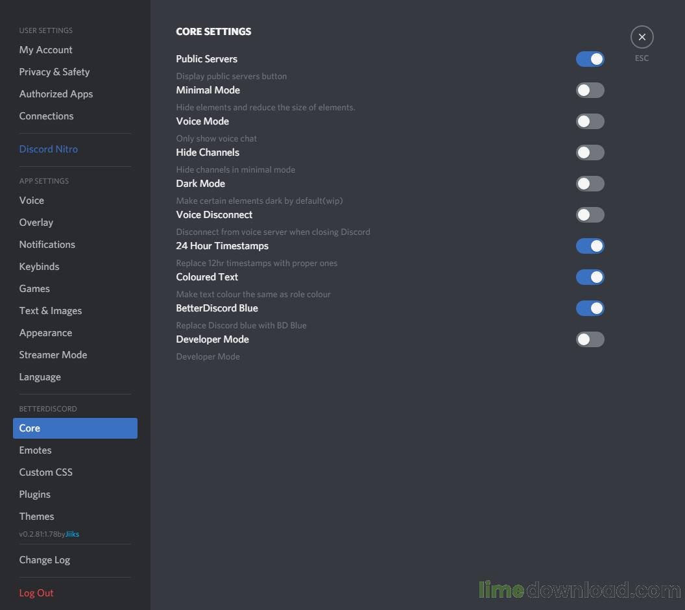Click the Jiiks author link

pyautogui.click(x=72, y=534)
